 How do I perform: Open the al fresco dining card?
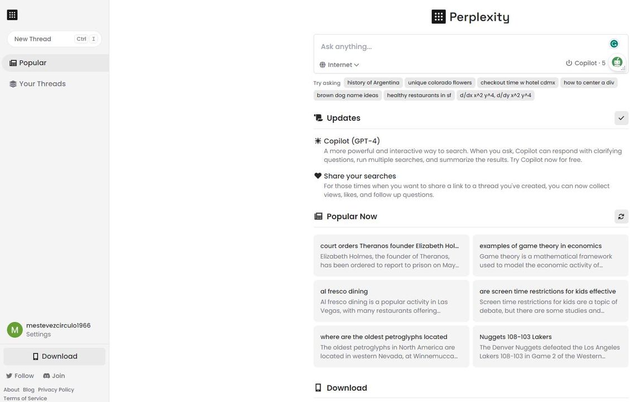click(x=391, y=301)
